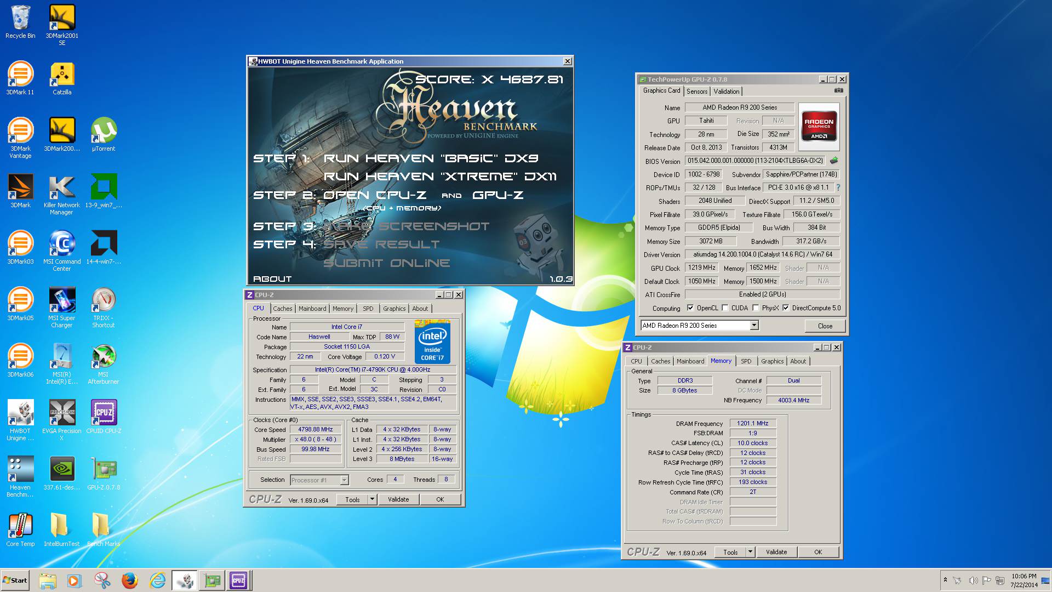1052x592 pixels.
Task: Expand Tools dropdown arrow in CPU-Z Memory window
Action: [750, 552]
